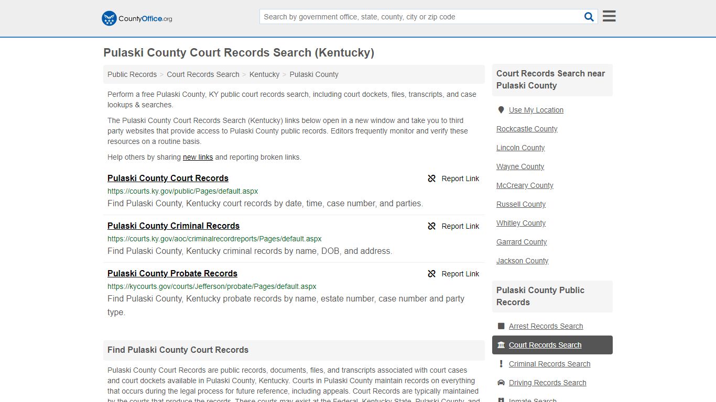Click the page title Pulaski County Court Records Search
Image resolution: width=716 pixels, height=402 pixels.
pyautogui.click(x=238, y=52)
